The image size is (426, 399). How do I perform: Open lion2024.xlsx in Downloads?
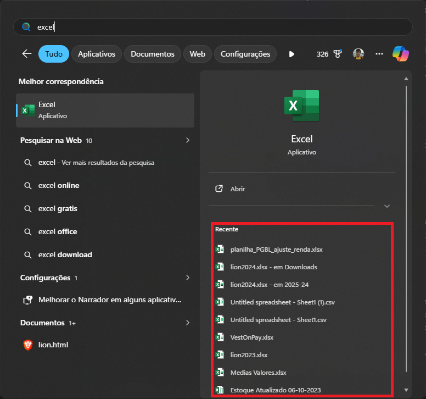(301, 267)
